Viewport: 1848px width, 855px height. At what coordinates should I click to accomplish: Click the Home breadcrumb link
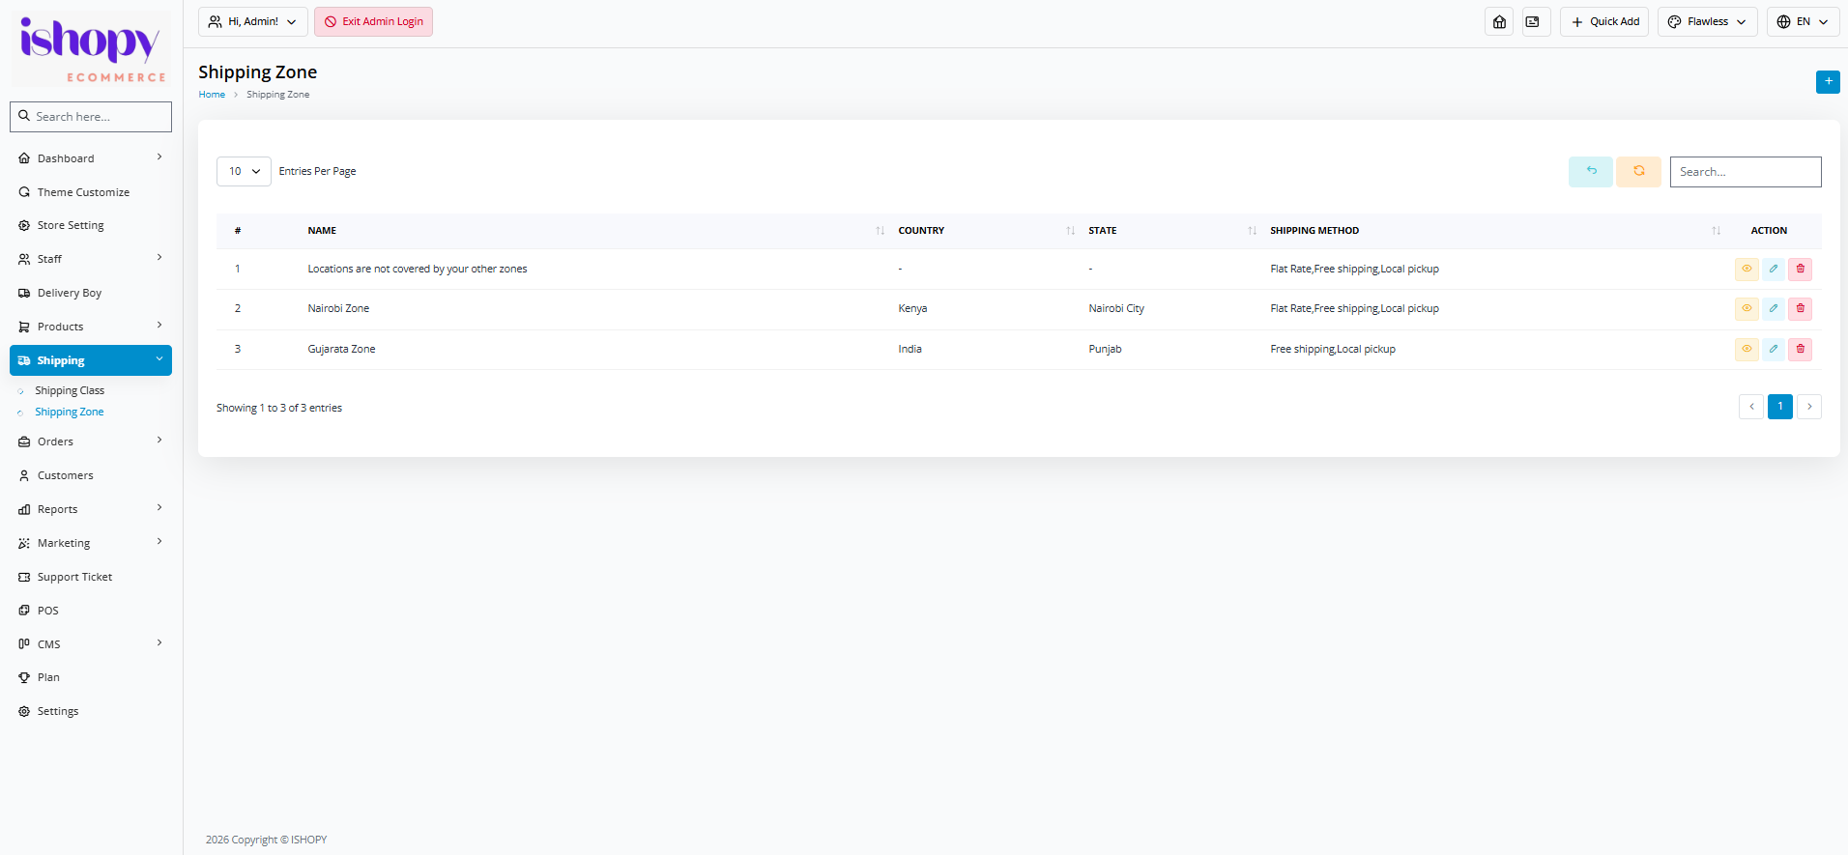[x=212, y=95]
